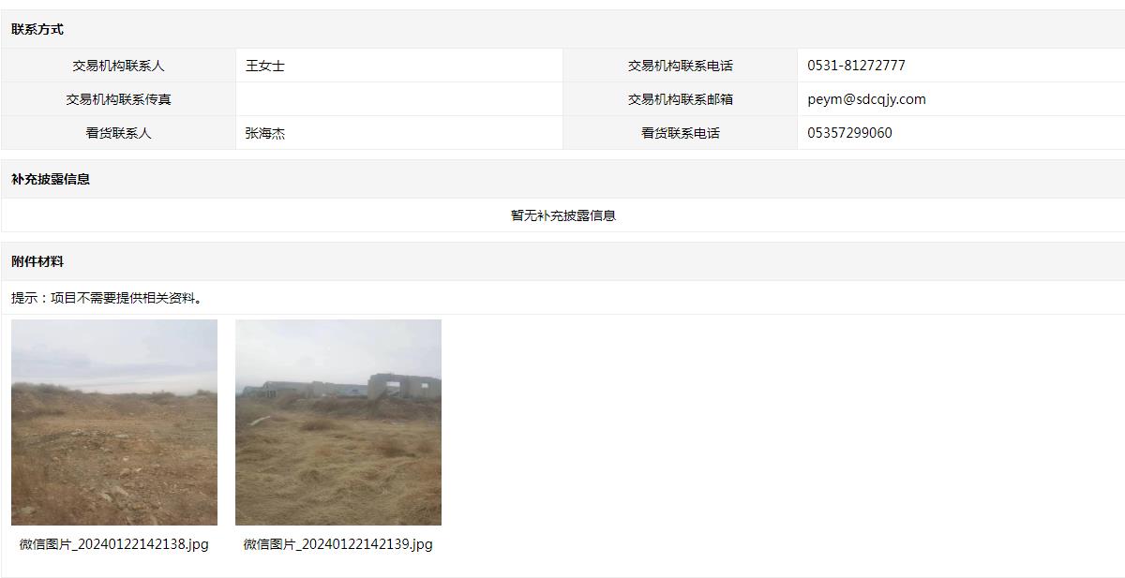1125x578 pixels.
Task: Select the viewing phone number 05357299060
Action: point(849,133)
